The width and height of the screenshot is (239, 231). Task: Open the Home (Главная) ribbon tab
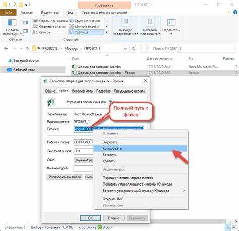coord(26,13)
